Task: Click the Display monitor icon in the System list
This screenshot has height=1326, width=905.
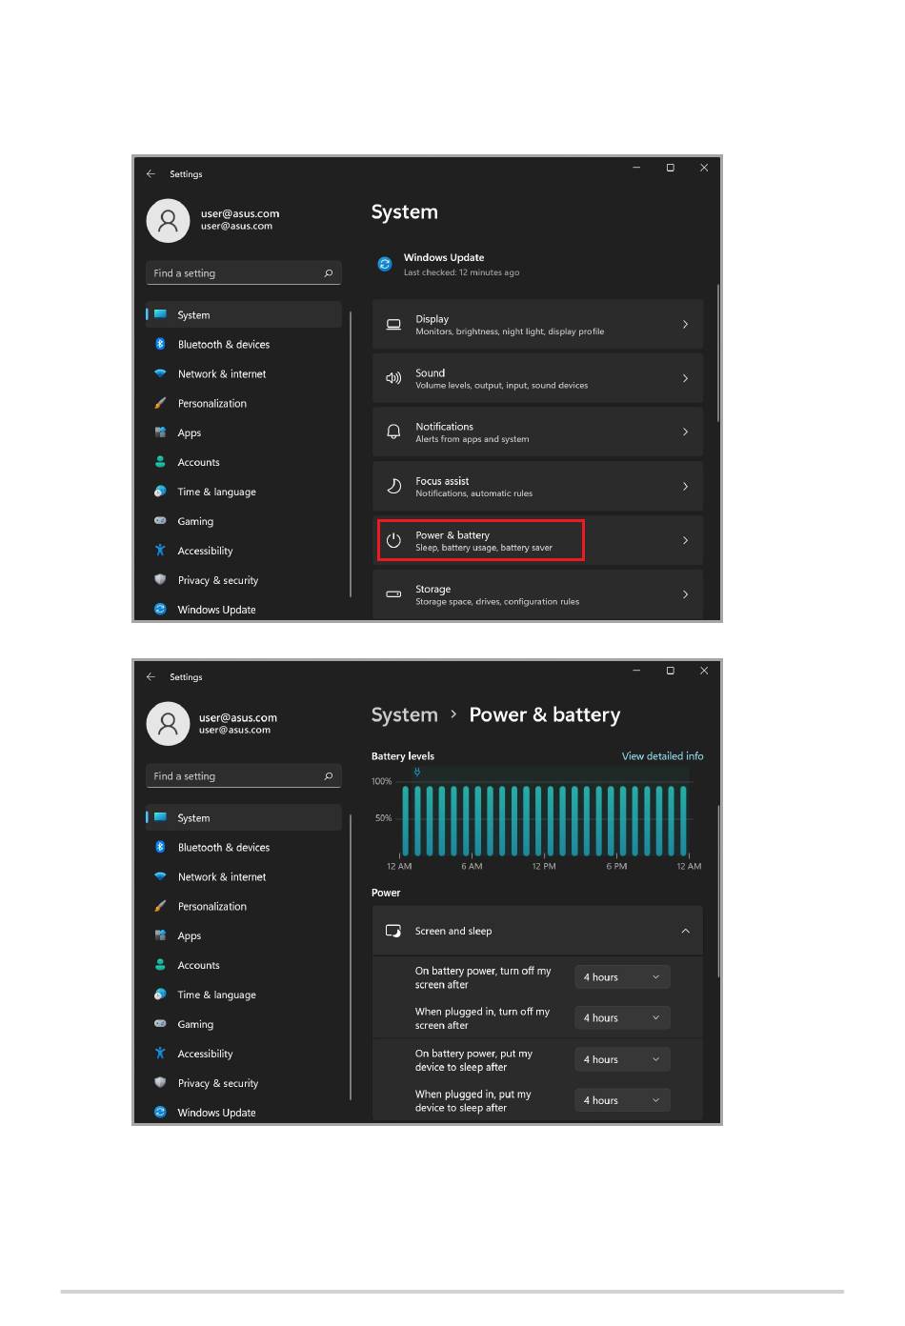Action: pos(393,325)
